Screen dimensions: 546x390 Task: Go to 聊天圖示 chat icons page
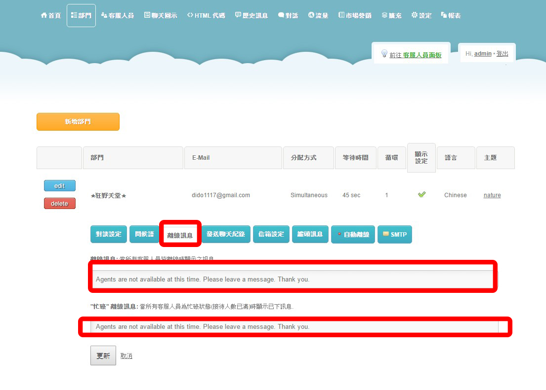click(x=161, y=15)
